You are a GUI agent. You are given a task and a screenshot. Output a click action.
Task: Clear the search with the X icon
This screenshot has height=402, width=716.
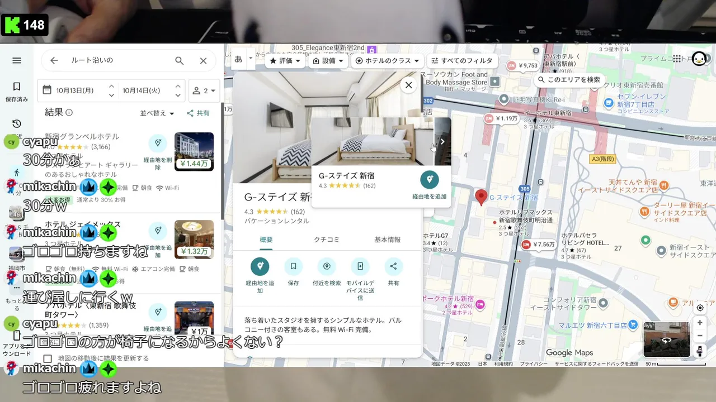point(204,60)
